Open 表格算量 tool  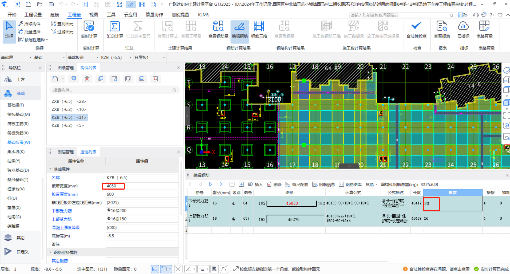(484, 29)
